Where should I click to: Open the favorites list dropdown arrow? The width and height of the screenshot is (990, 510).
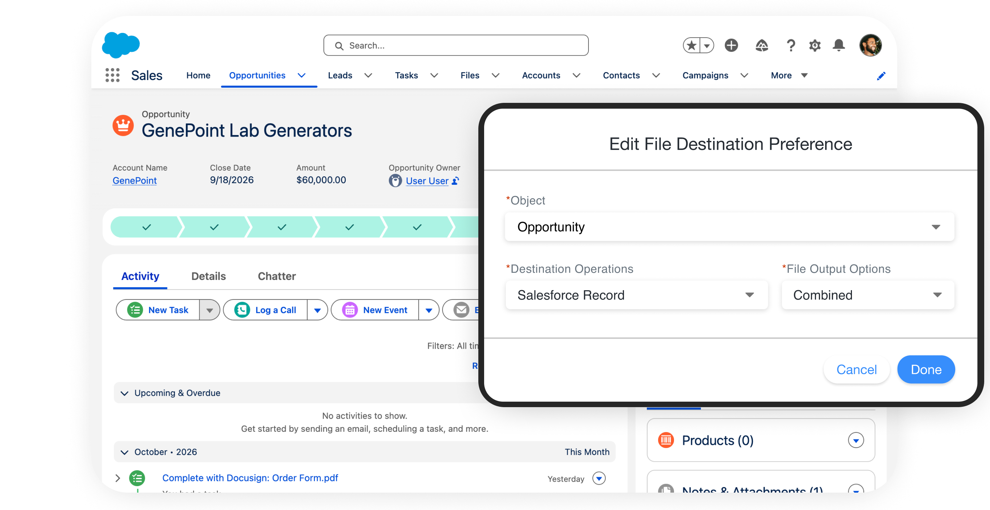[x=707, y=45]
